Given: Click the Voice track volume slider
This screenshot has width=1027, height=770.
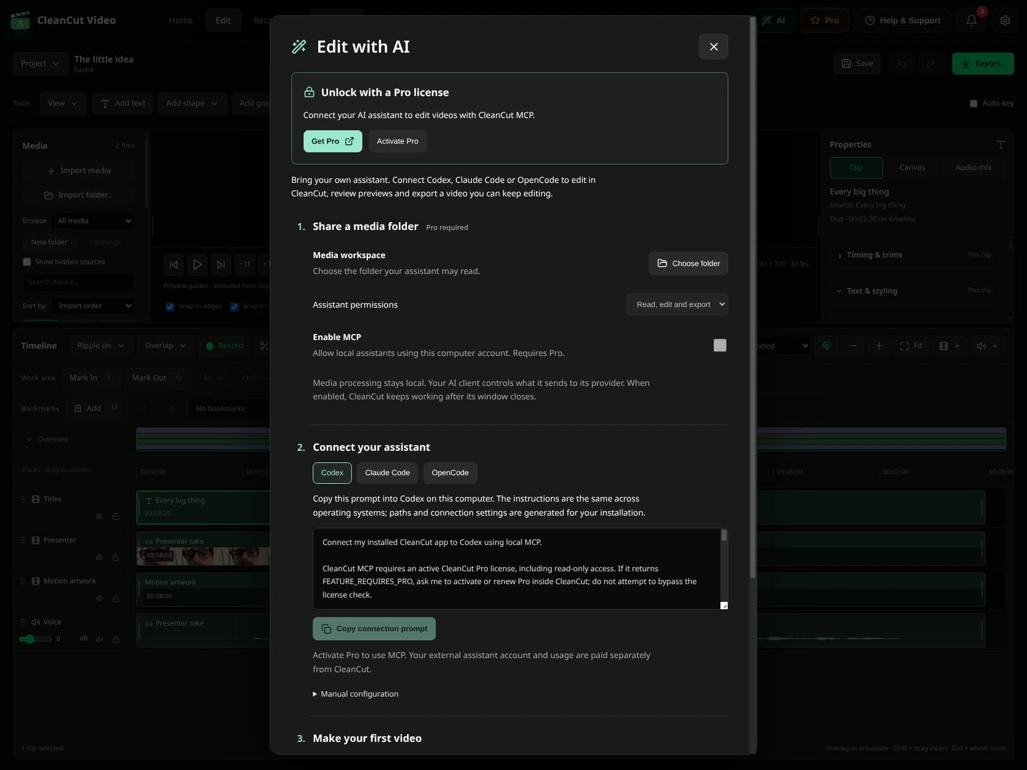Looking at the screenshot, I should (x=35, y=639).
